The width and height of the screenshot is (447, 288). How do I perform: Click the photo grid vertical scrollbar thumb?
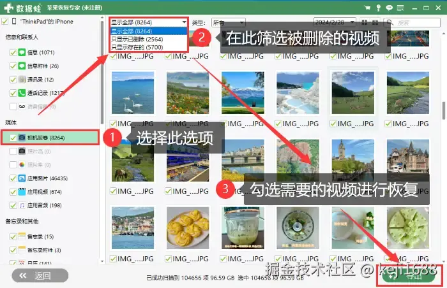[x=444, y=110]
